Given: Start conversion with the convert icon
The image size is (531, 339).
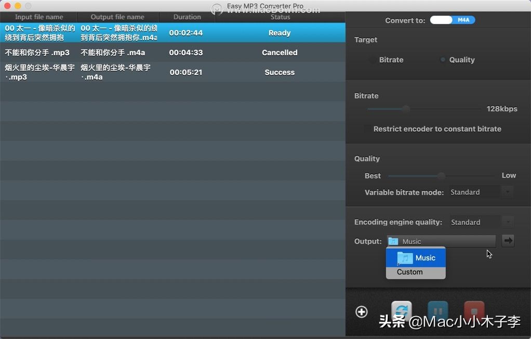Looking at the screenshot, I should coord(401,309).
